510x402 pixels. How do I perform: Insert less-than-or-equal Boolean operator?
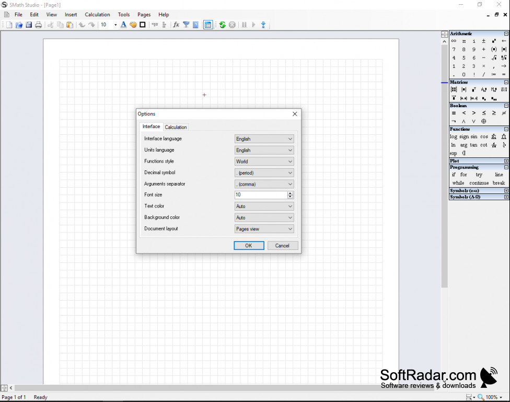(484, 113)
